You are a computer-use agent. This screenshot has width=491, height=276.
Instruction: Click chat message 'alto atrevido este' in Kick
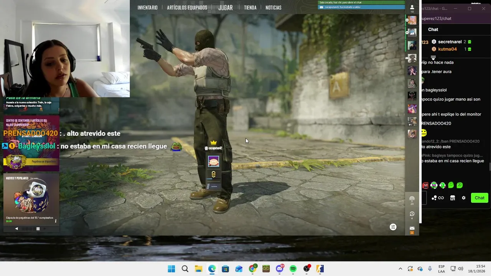437,147
